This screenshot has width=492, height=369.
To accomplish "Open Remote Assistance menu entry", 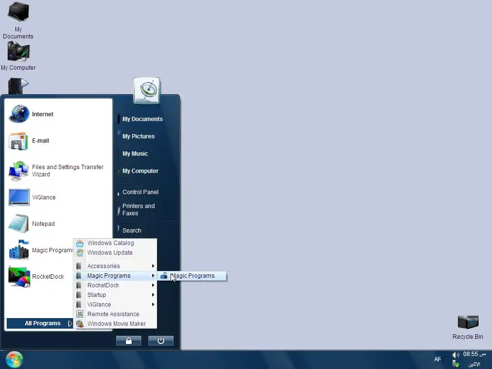I will click(x=115, y=314).
